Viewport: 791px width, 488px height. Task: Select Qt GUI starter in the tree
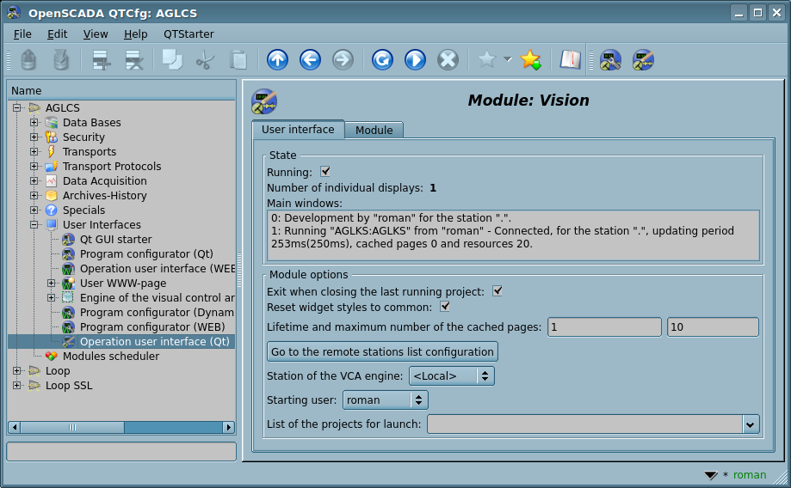point(115,239)
